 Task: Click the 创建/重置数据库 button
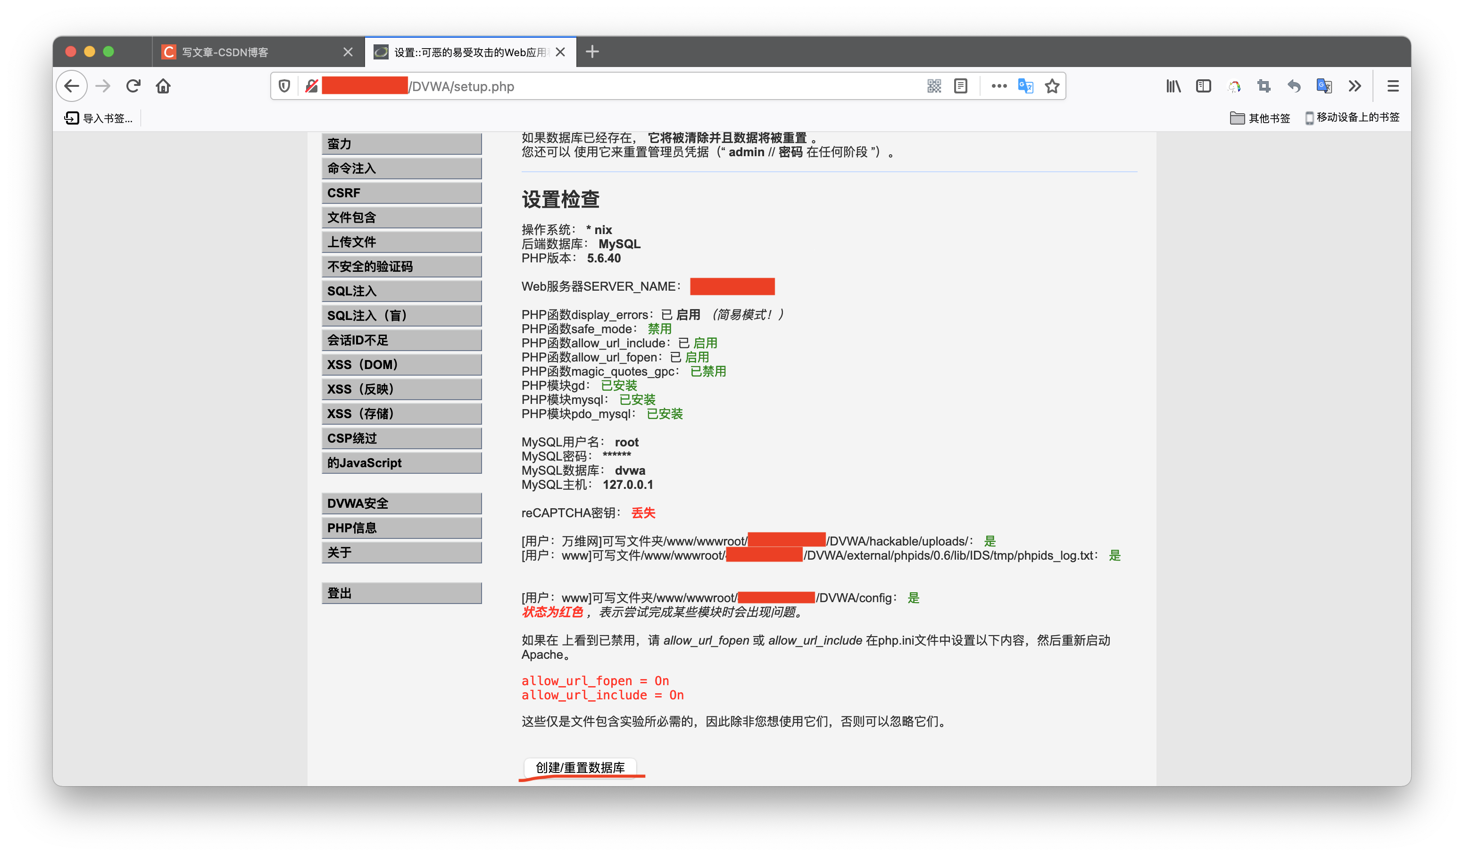pos(580,767)
